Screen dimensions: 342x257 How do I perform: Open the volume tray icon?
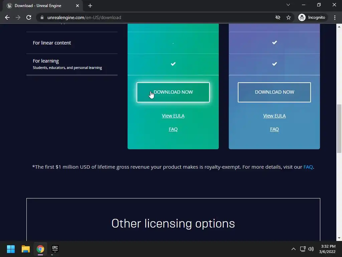tap(311, 249)
